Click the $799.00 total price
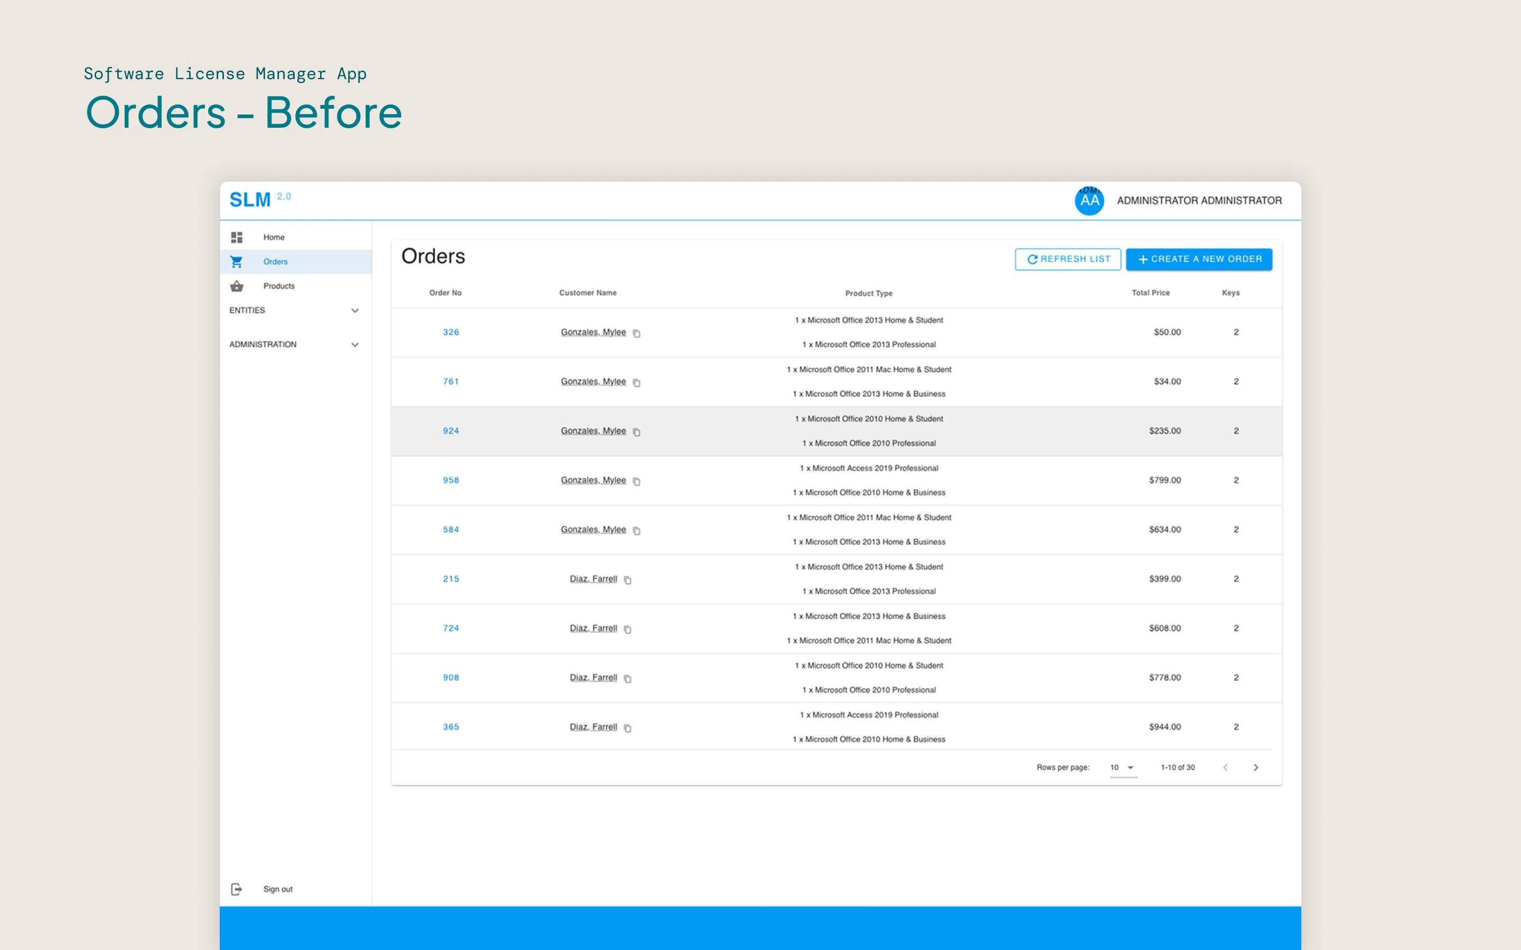The height and width of the screenshot is (950, 1521). click(1165, 480)
